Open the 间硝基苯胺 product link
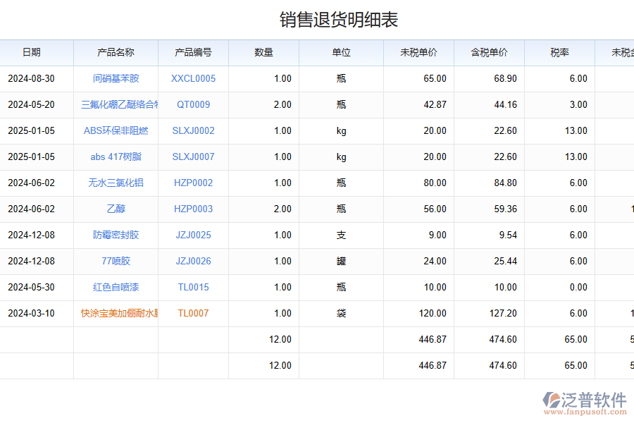This screenshot has width=634, height=423. coord(116,78)
